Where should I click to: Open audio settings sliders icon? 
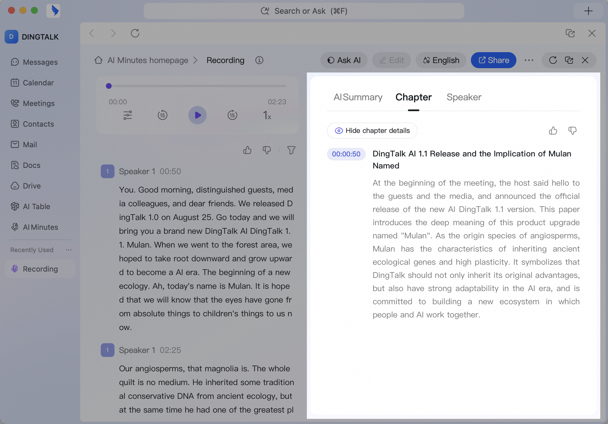128,115
